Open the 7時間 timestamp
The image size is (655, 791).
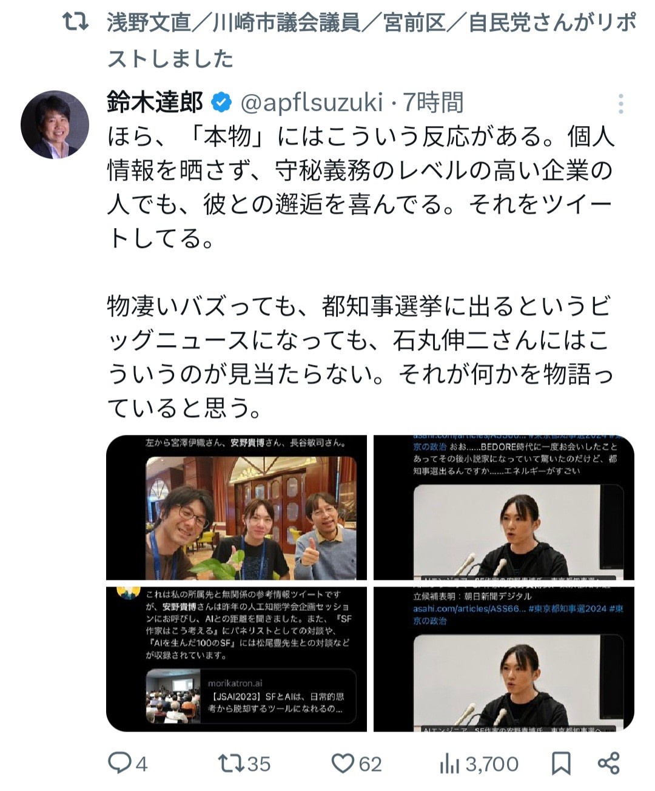click(x=433, y=103)
